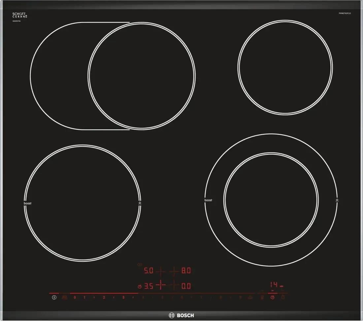Screen dimensions: 363x322
Task: Tap the child lock icon beside power
Action: click(64, 298)
